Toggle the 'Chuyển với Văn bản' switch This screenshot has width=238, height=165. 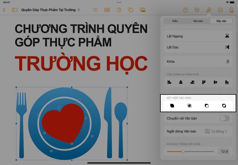click(225, 118)
